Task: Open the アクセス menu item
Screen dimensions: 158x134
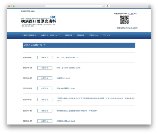Action: [x=106, y=35]
